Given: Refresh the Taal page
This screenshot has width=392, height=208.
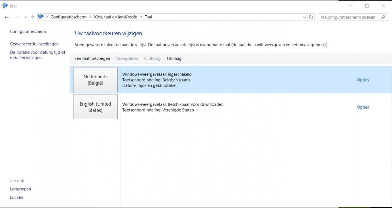Looking at the screenshot, I should click(311, 17).
